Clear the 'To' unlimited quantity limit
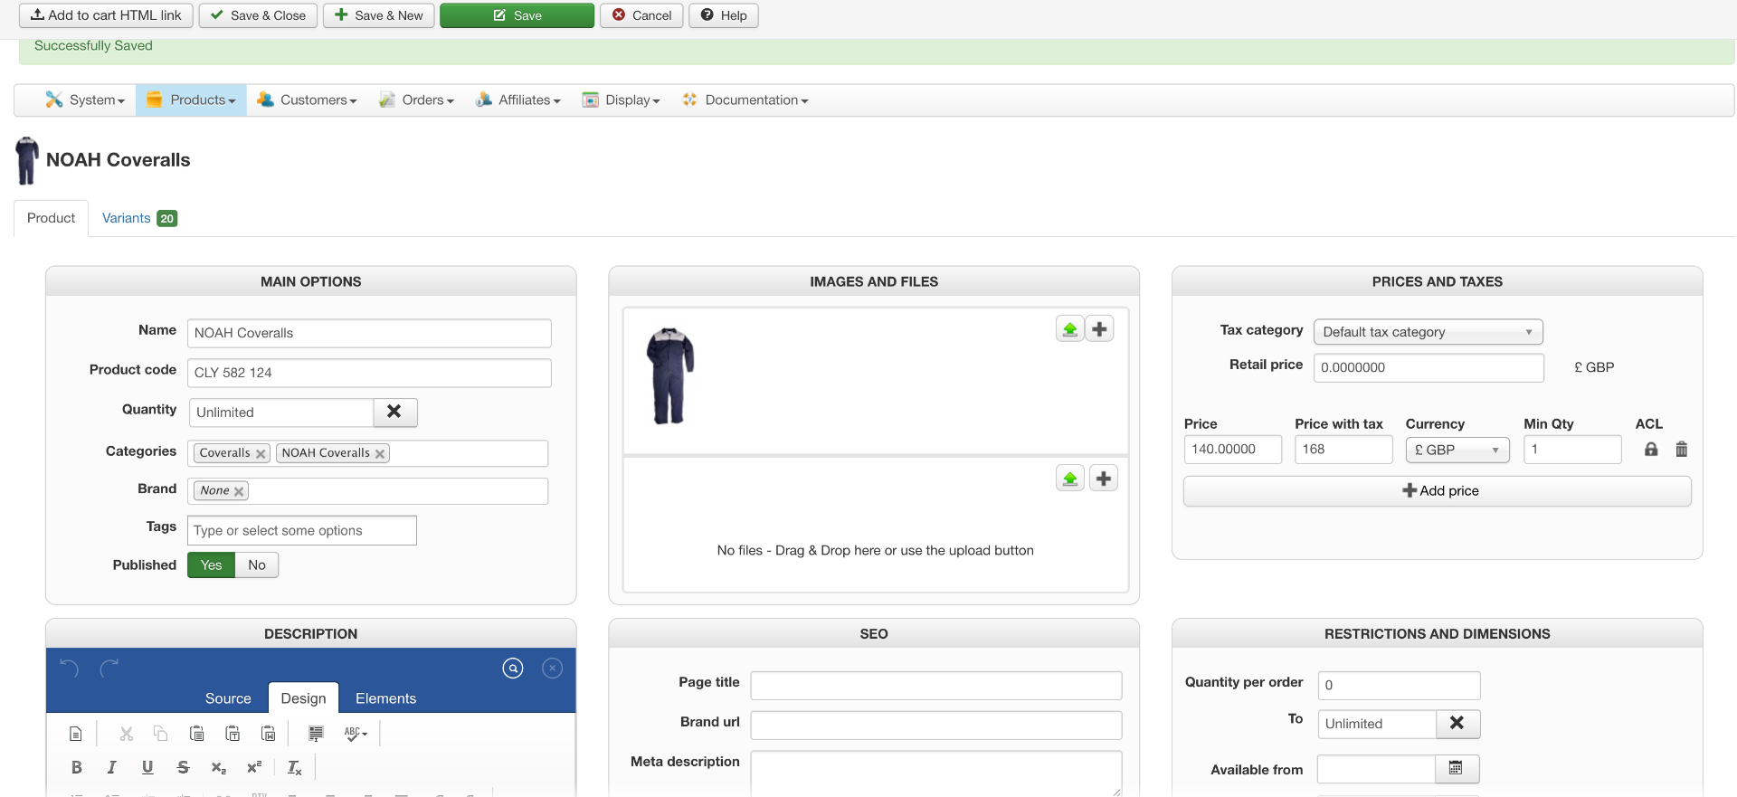Viewport: 1737px width, 797px height. 1457,724
